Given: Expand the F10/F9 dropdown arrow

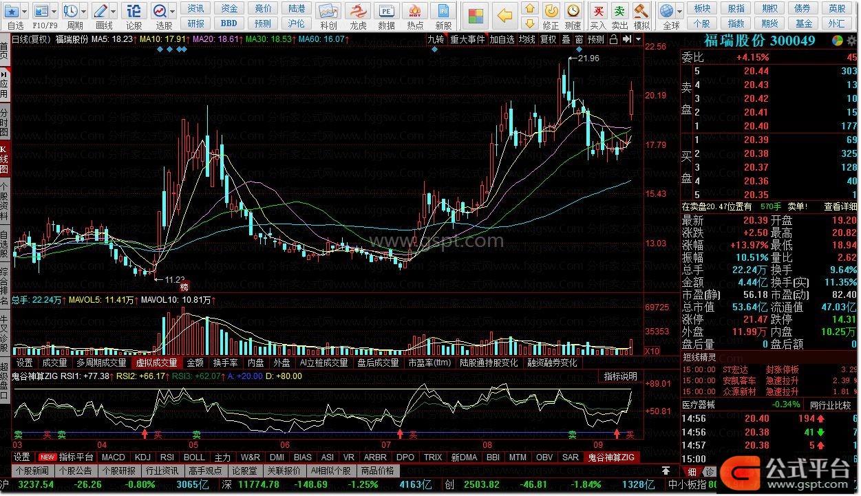Looking at the screenshot, I should coord(54,11).
